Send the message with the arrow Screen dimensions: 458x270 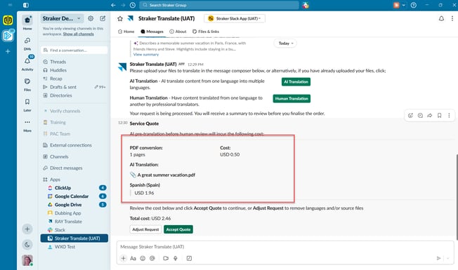438,258
